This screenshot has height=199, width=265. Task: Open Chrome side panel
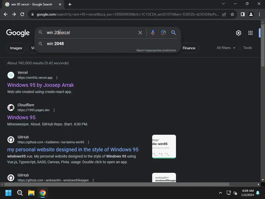[x=243, y=15]
